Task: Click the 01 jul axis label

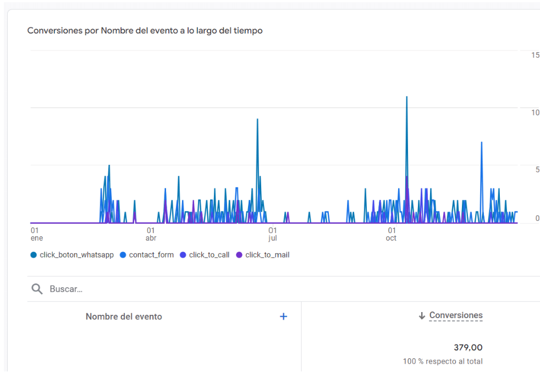Action: [272, 235]
